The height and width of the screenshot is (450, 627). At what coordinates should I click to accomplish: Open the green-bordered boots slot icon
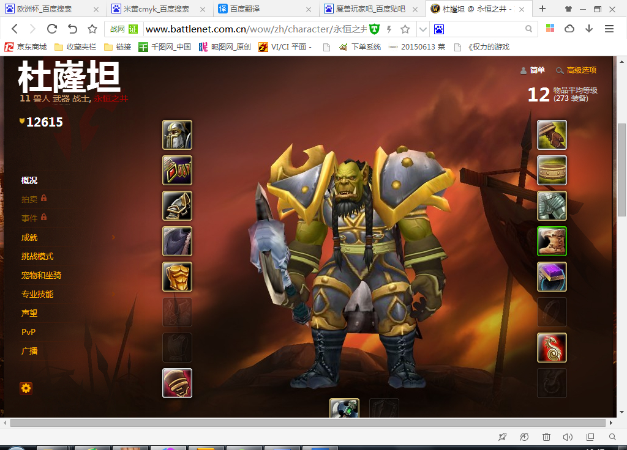point(552,241)
